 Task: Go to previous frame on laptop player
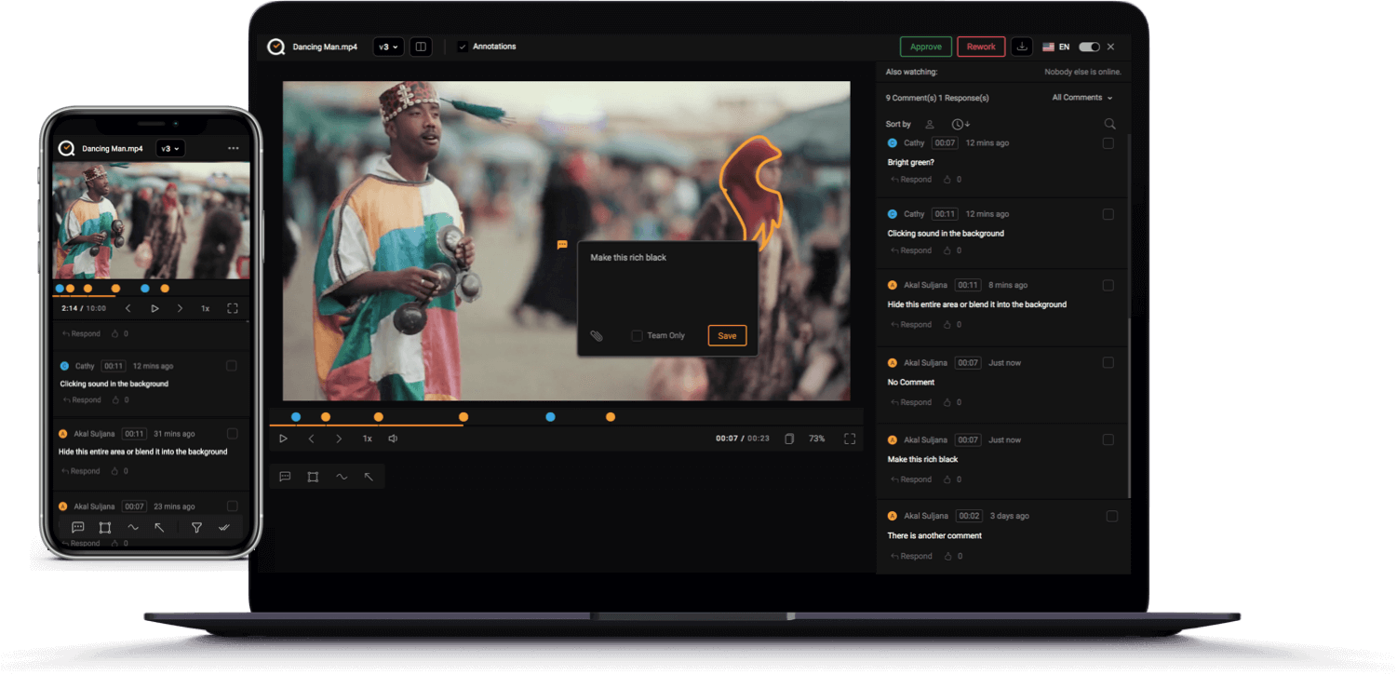click(x=312, y=439)
